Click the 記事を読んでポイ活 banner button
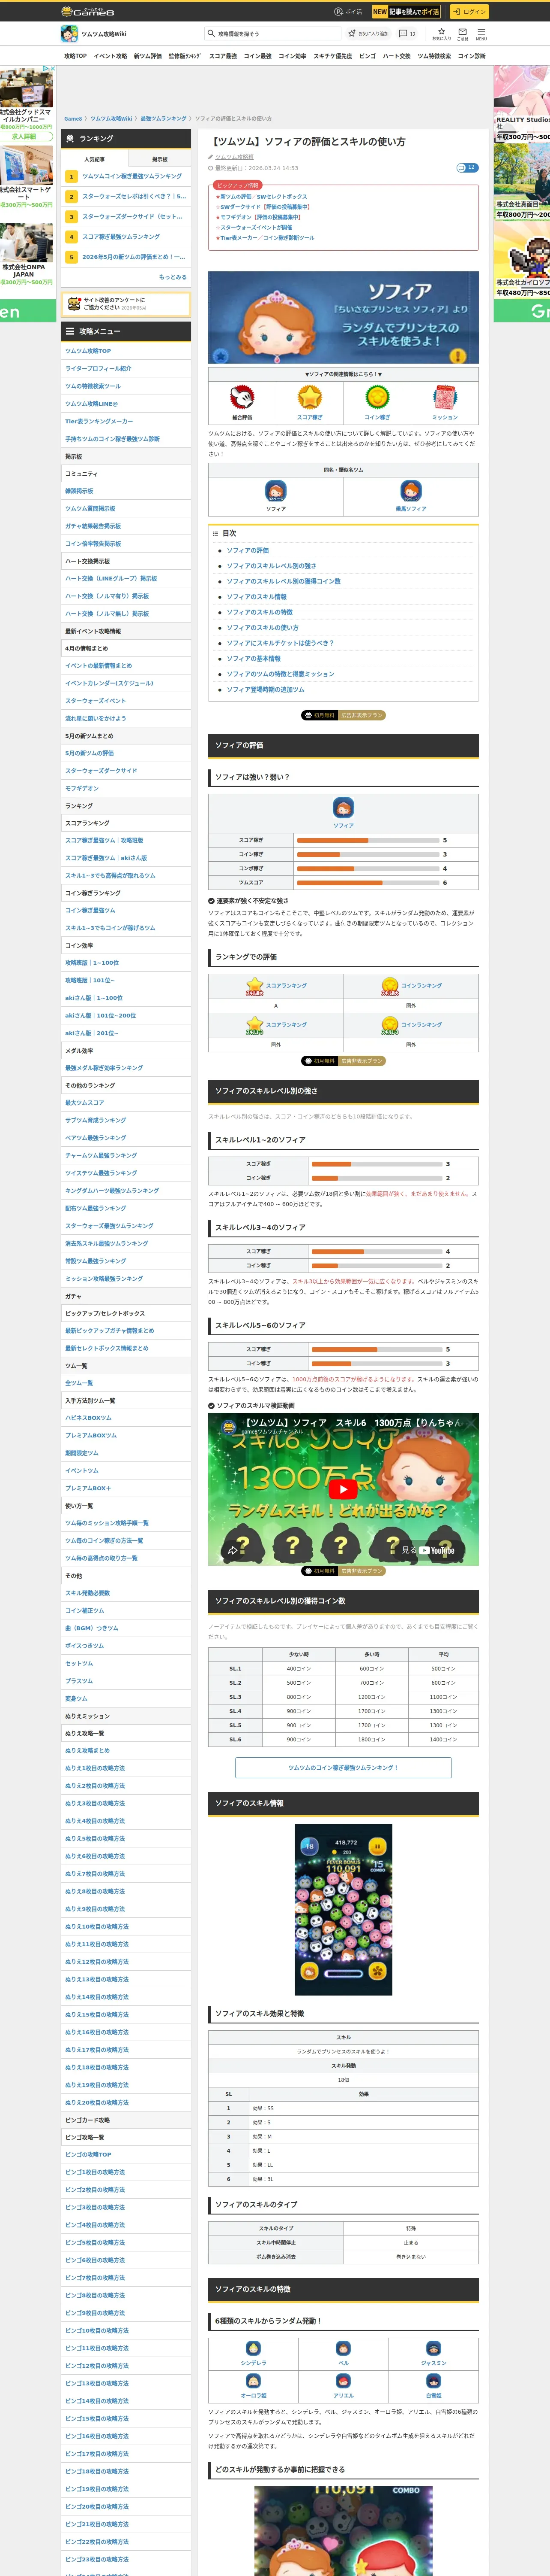550x2576 pixels. [406, 12]
